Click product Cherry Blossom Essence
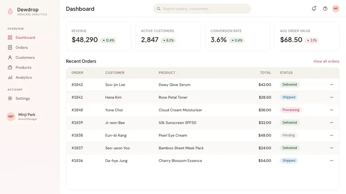The height and width of the screenshot is (194, 346). click(180, 160)
